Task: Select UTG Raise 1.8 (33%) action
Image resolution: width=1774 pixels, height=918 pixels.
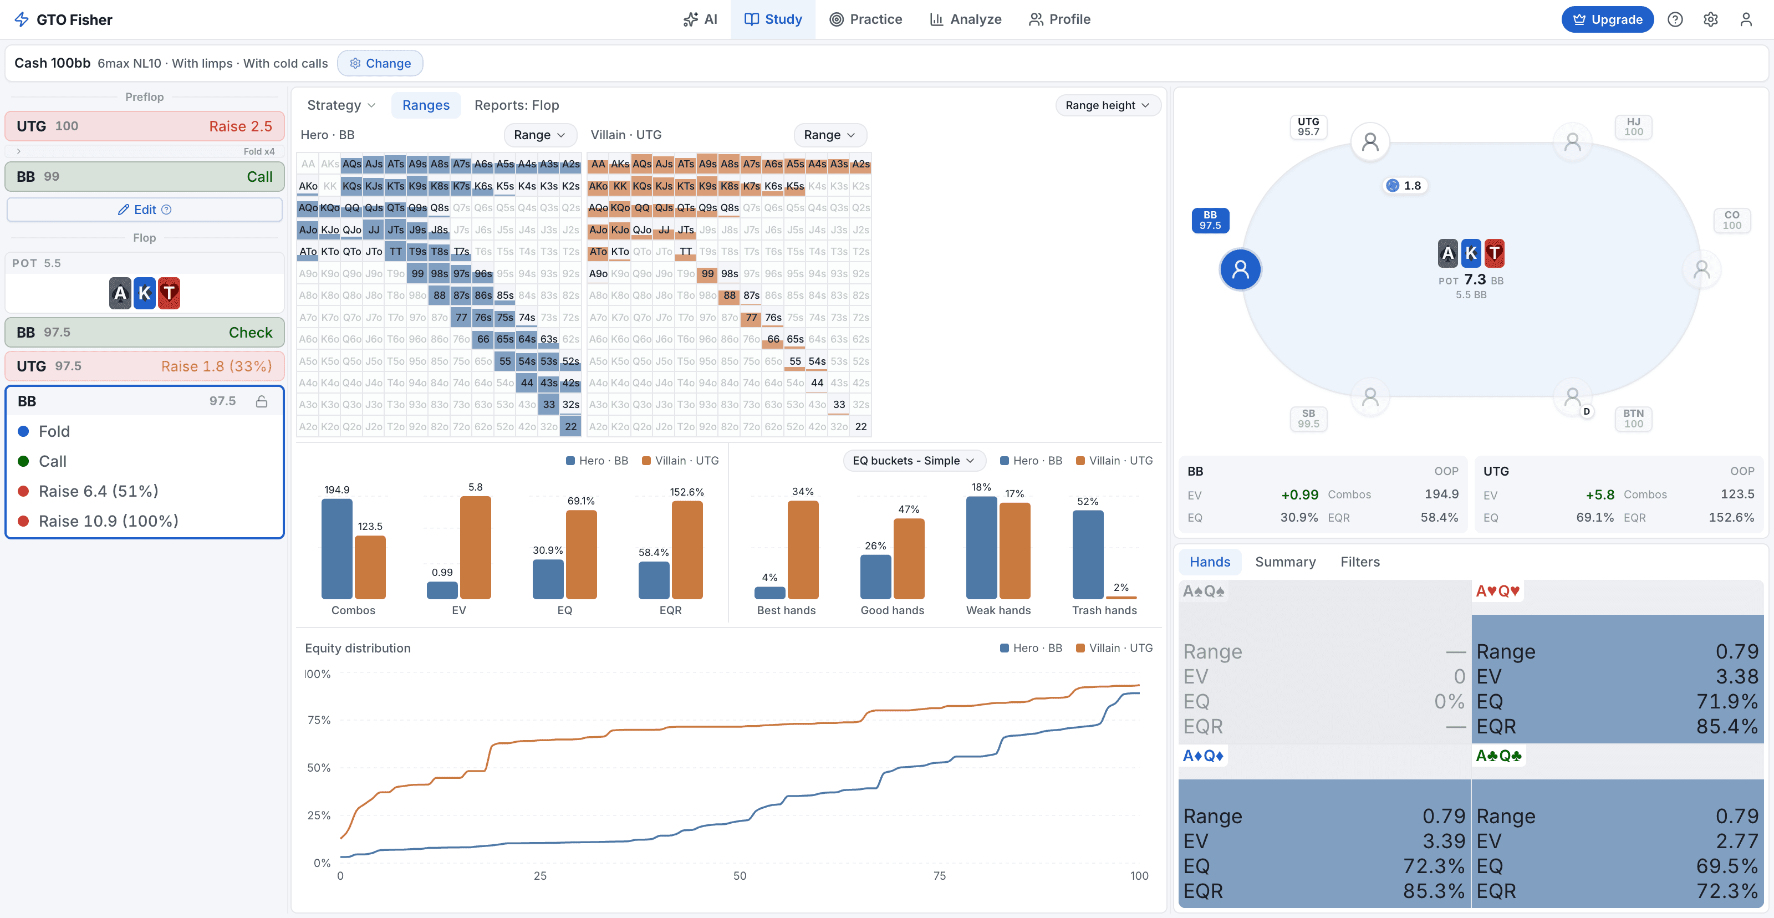Action: pyautogui.click(x=145, y=366)
